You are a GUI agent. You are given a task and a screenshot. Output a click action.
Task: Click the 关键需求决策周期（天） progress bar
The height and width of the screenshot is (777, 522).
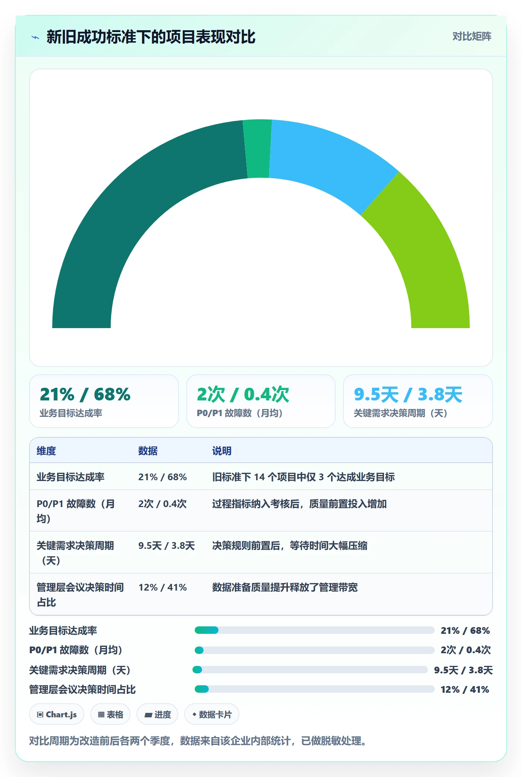point(310,670)
